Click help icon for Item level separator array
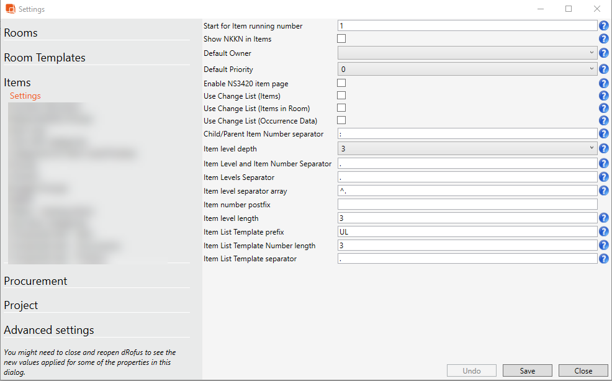This screenshot has width=612, height=381. [x=604, y=191]
